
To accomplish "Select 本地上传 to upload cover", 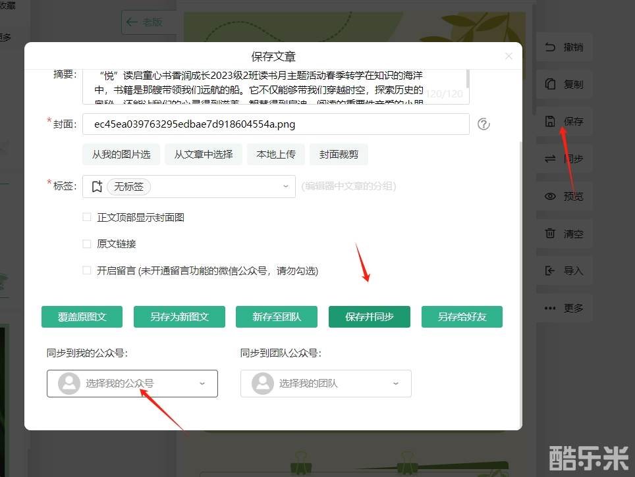I will coord(276,155).
